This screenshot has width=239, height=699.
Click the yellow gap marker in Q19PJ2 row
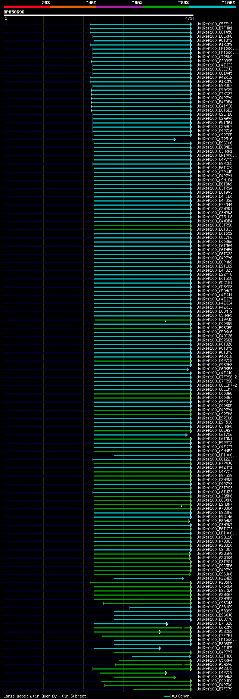[x=165, y=321]
